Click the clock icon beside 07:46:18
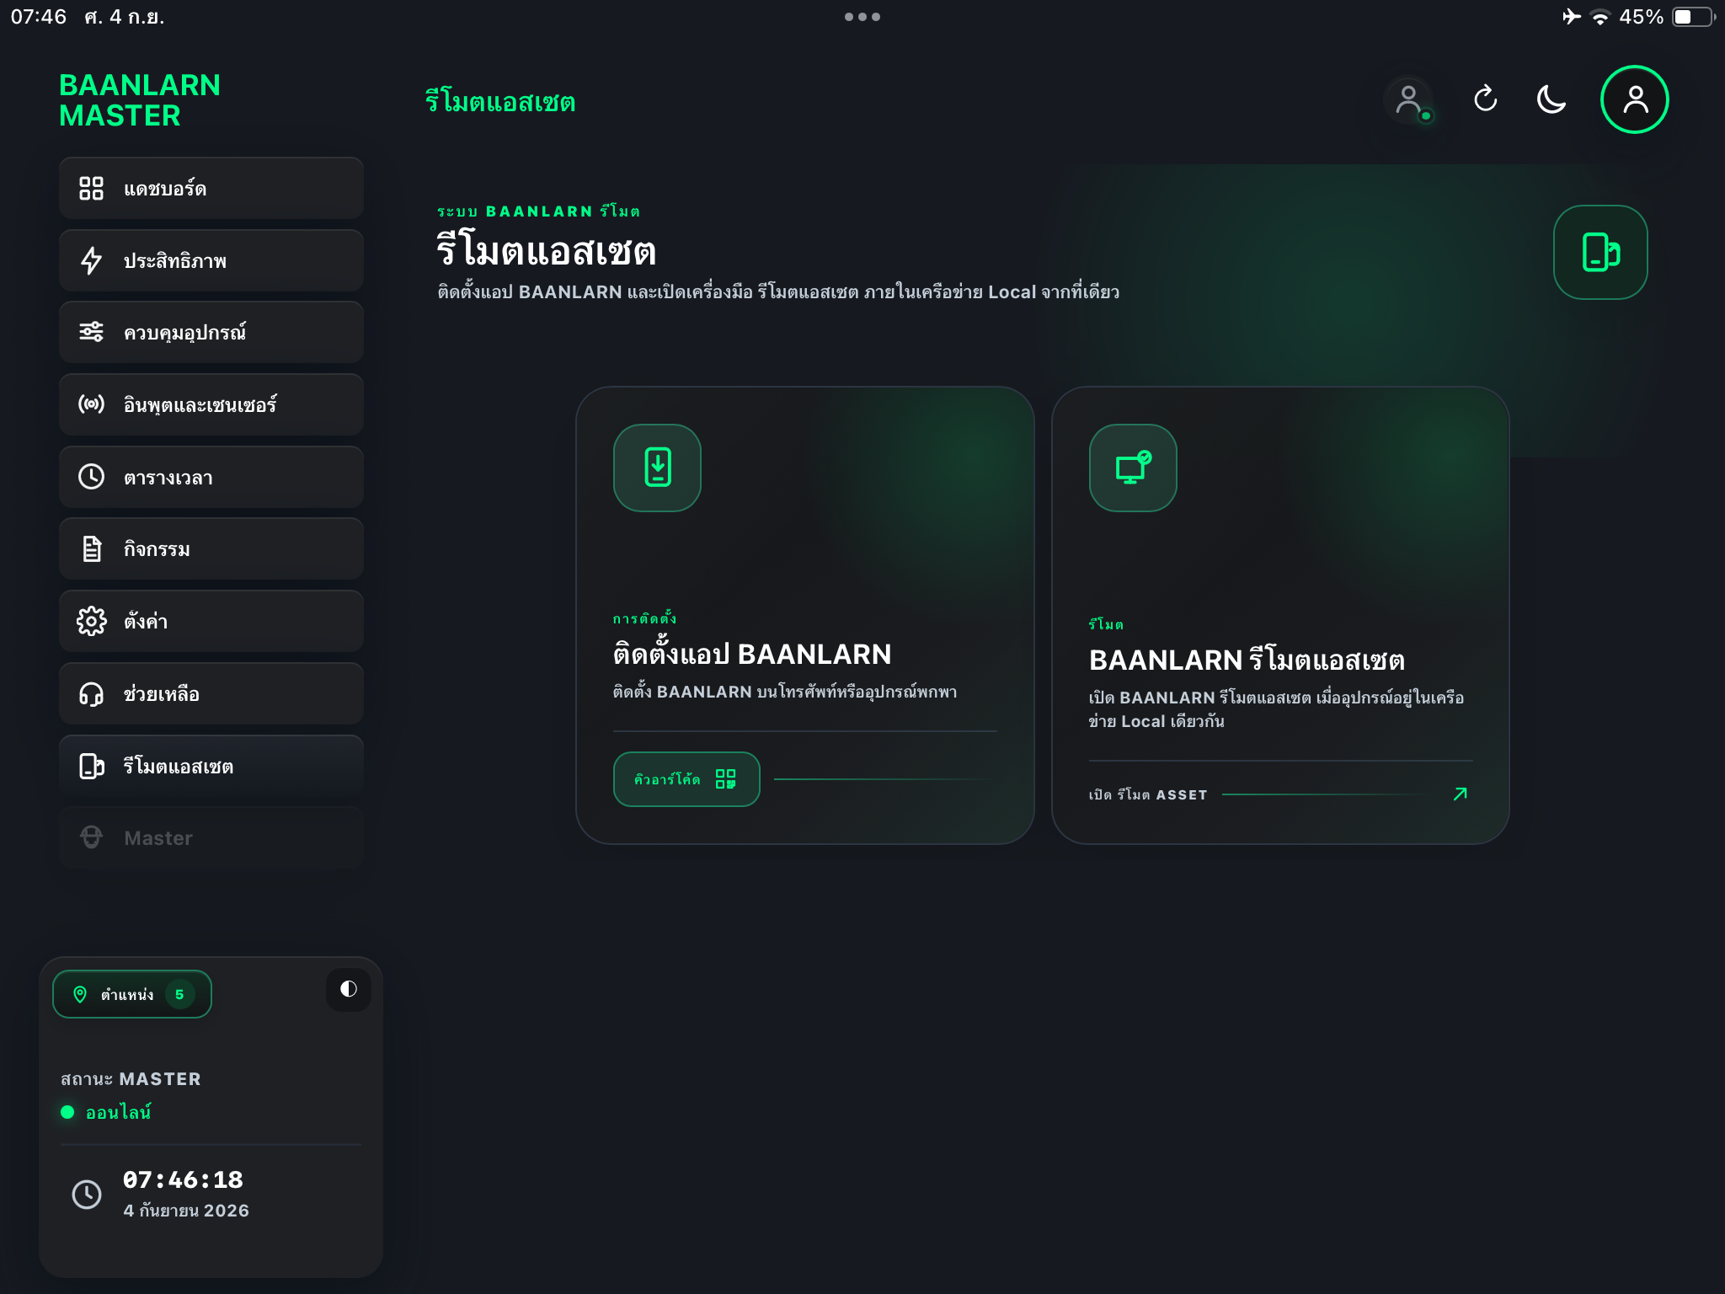1725x1294 pixels. [x=87, y=1194]
